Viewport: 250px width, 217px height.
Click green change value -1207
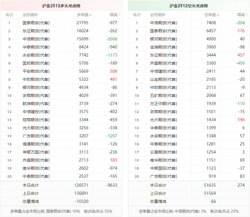tap(112, 136)
